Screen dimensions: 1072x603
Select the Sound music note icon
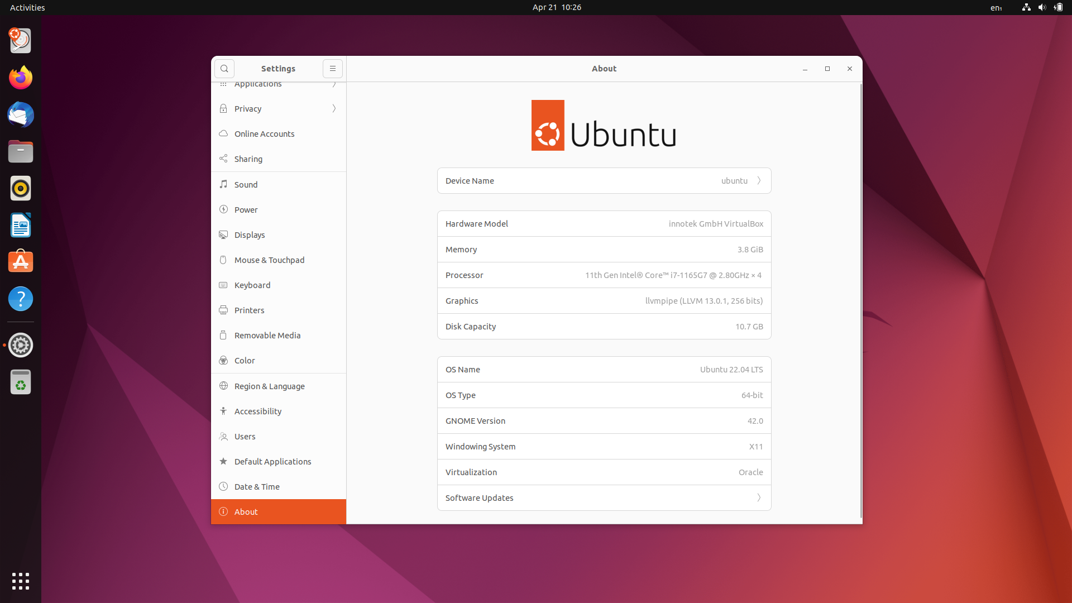(223, 184)
